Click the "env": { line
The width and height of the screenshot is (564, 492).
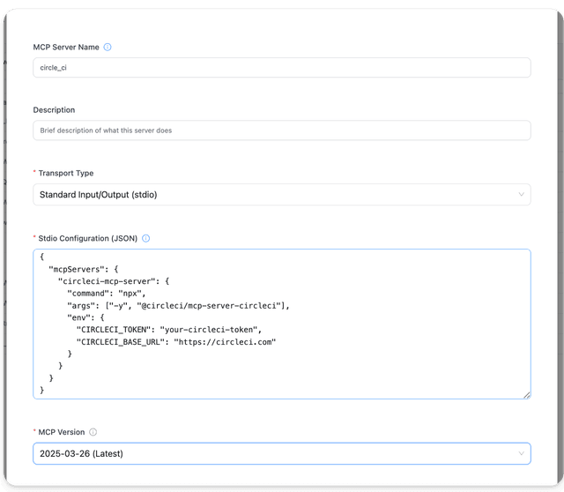85,317
